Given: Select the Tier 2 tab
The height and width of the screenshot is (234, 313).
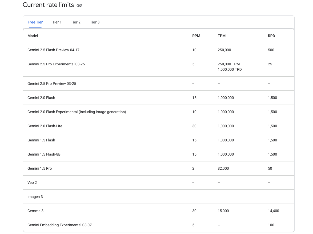Looking at the screenshot, I should click(x=76, y=22).
